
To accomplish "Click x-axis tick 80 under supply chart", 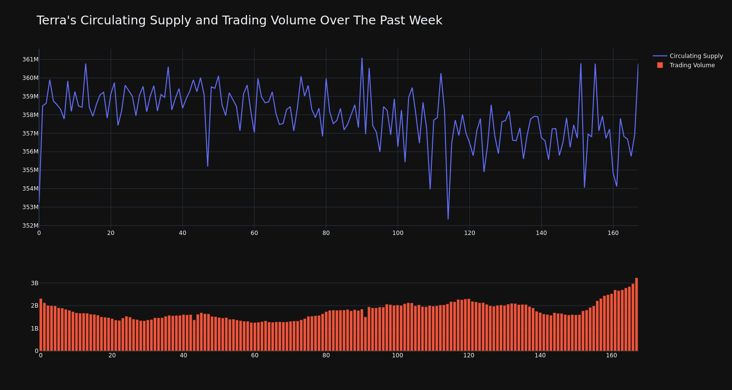I will (326, 233).
